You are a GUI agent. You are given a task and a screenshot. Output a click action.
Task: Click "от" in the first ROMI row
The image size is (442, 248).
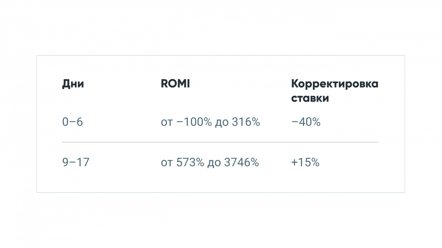(167, 122)
